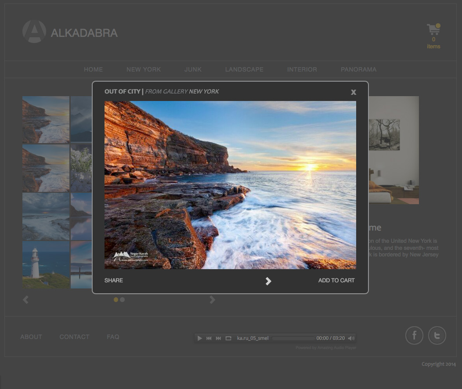
Task: Skip to next audio track
Action: click(x=218, y=339)
